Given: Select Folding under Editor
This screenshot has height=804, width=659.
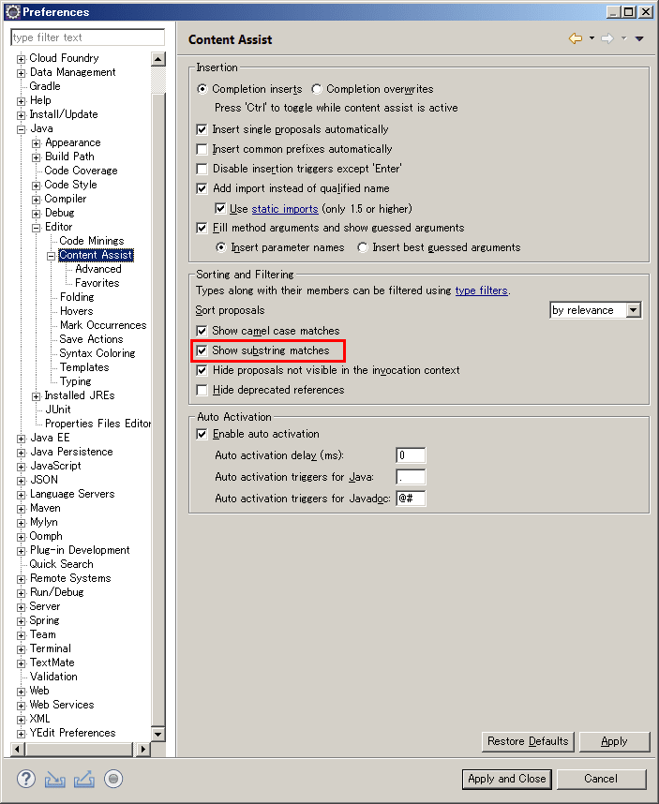Looking at the screenshot, I should click(77, 297).
